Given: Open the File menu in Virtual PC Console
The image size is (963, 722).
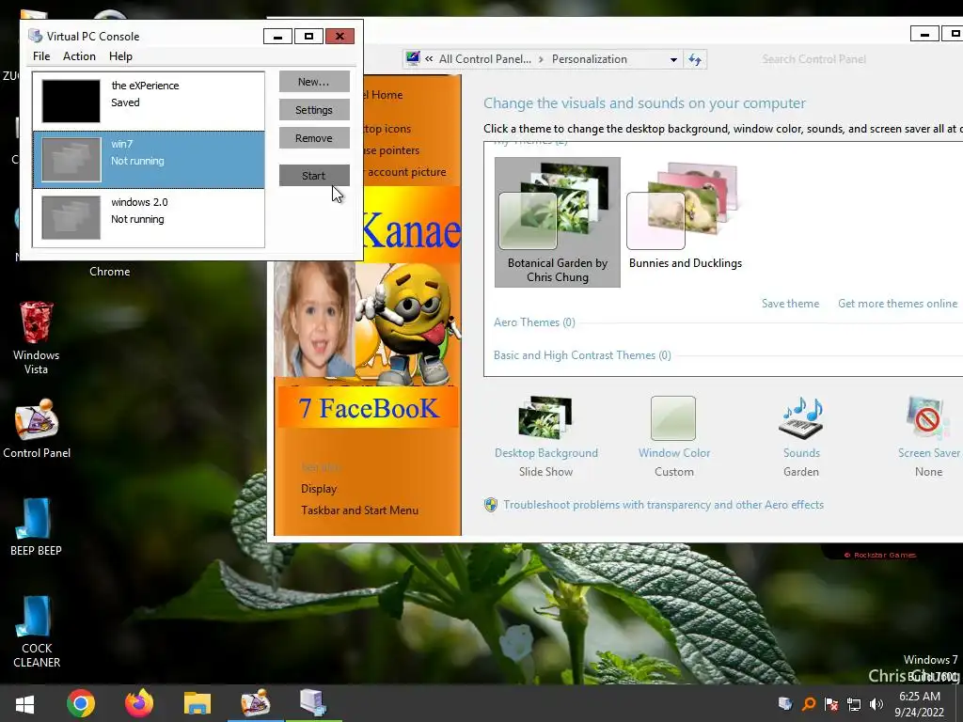Looking at the screenshot, I should coord(41,56).
